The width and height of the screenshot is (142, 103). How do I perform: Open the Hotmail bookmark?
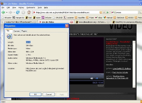click(108, 17)
